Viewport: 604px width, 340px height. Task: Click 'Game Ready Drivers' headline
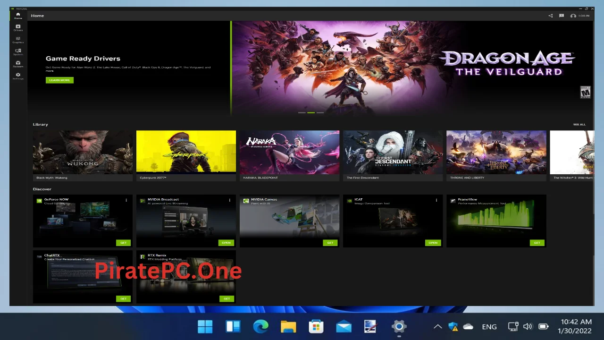click(83, 59)
